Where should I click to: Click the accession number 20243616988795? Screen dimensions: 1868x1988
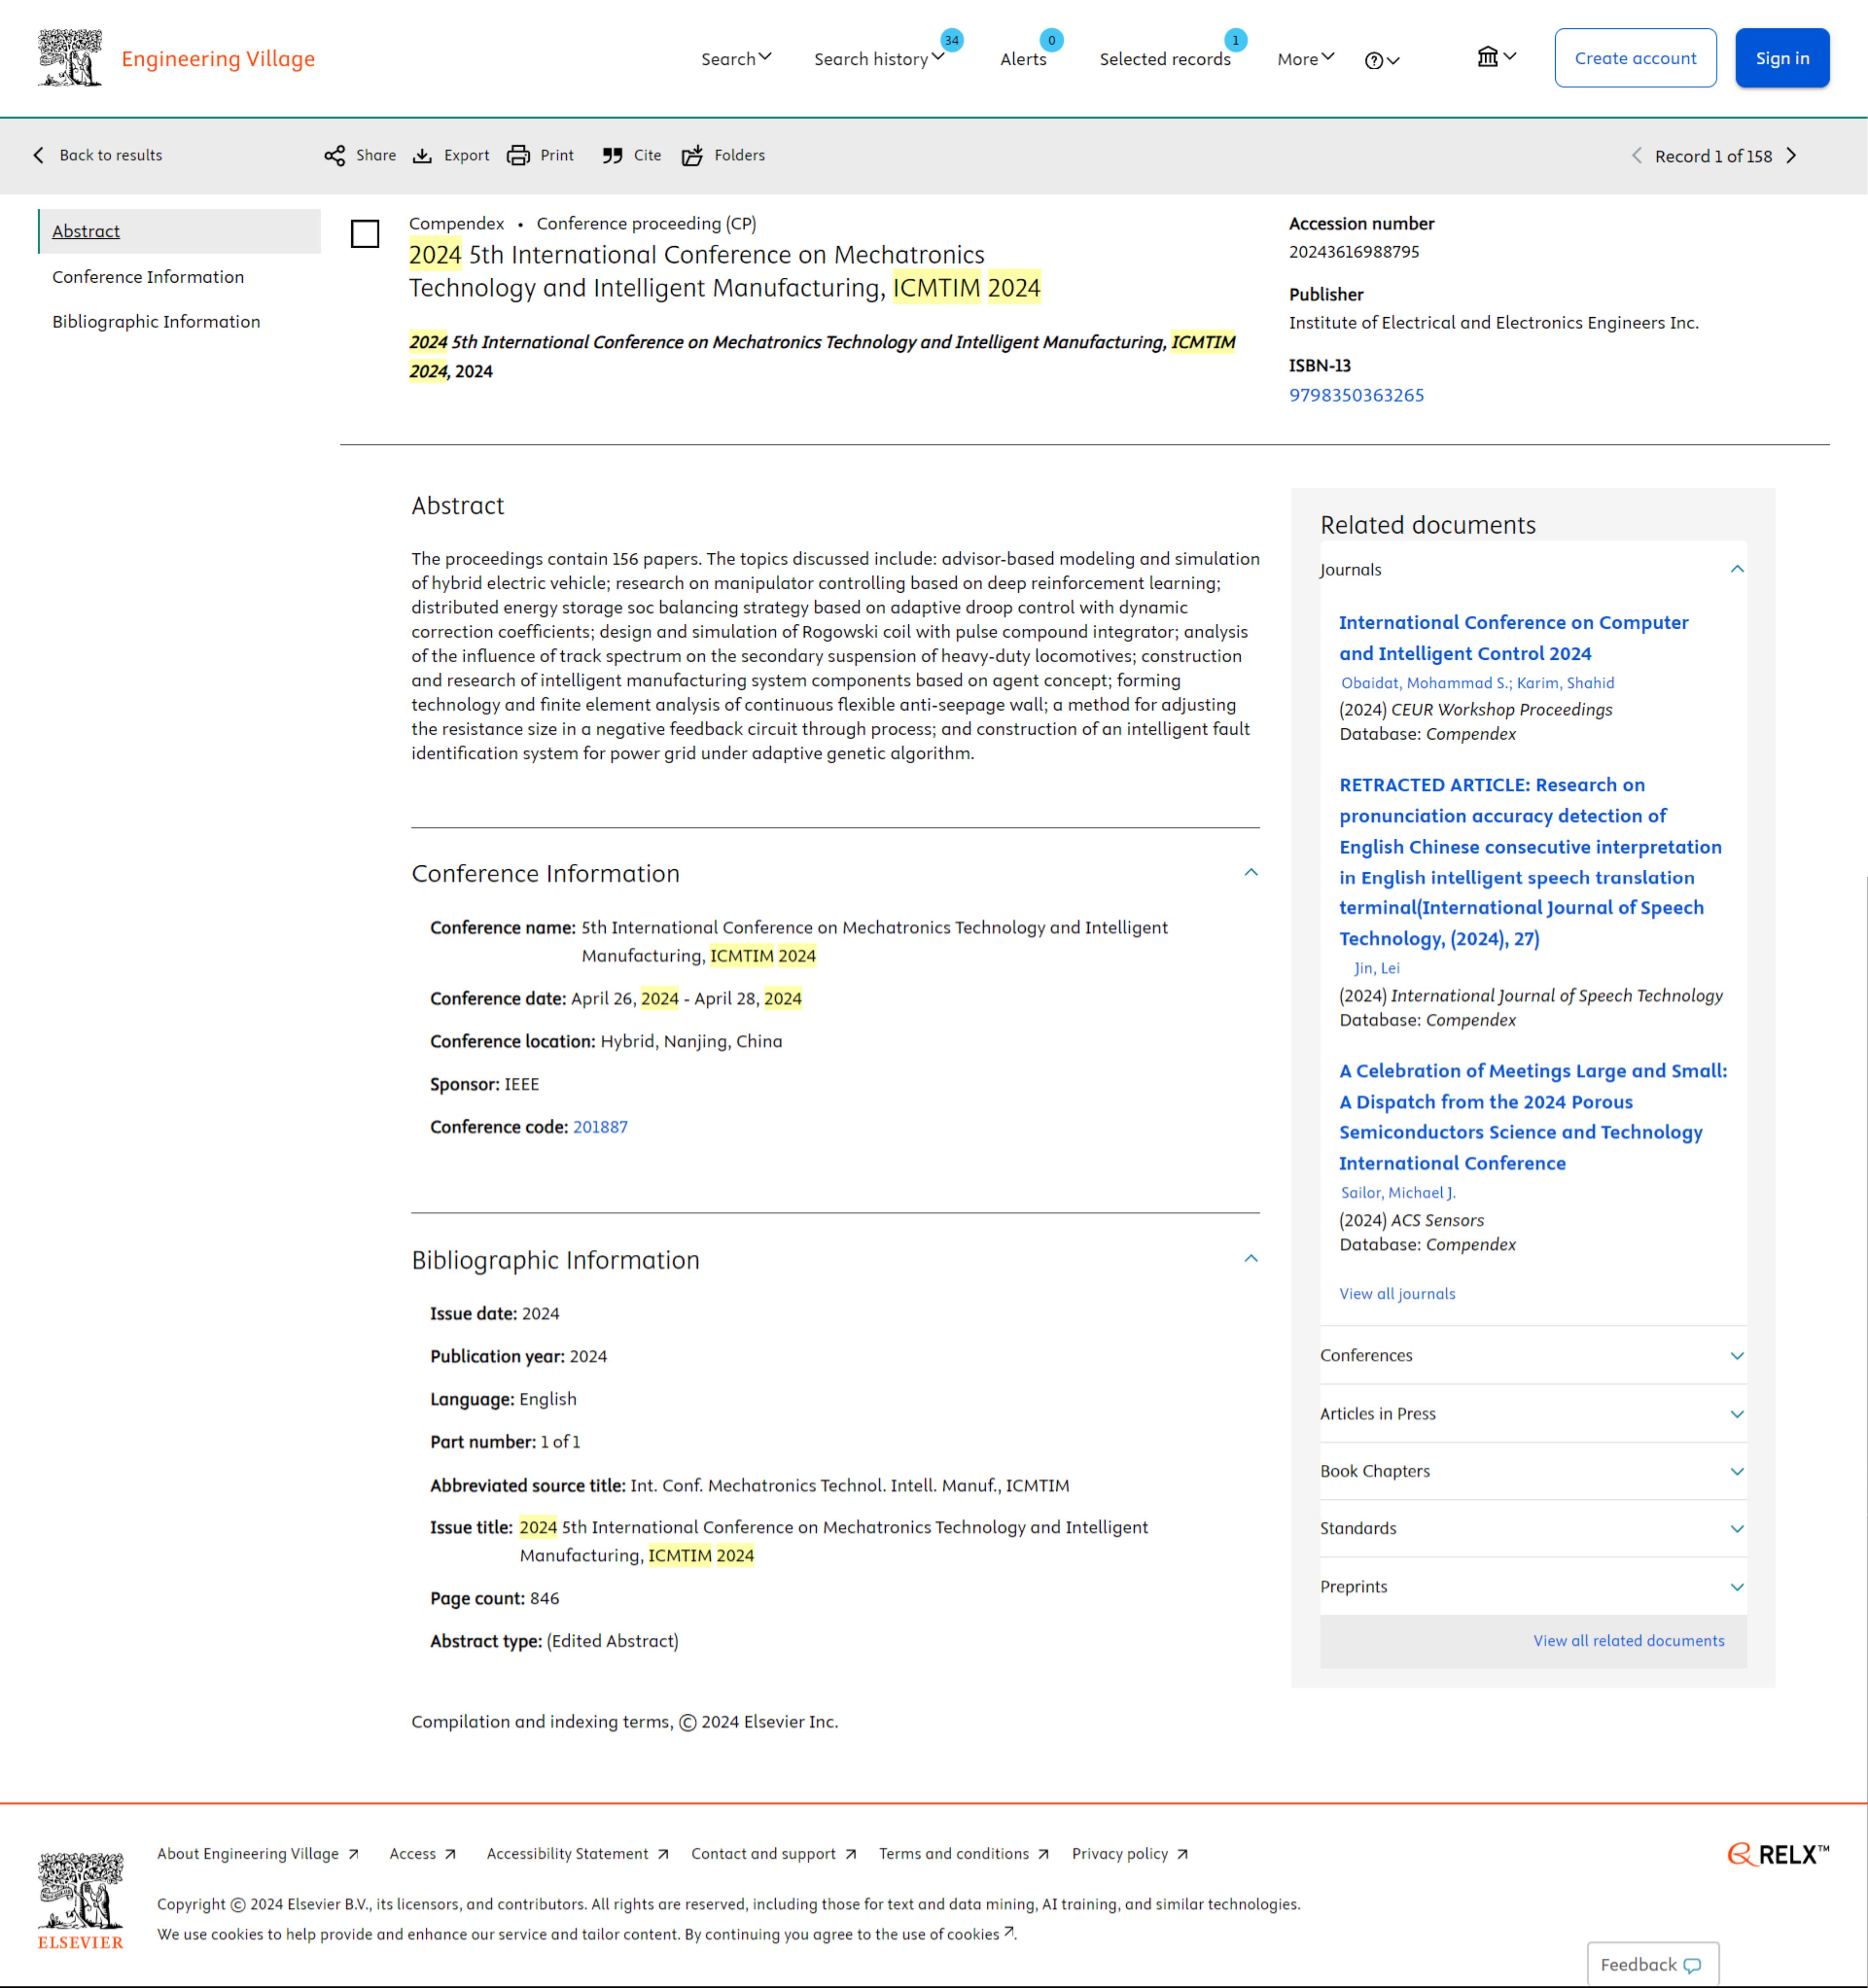click(x=1354, y=252)
